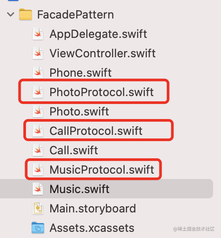Image resolution: width=221 pixels, height=238 pixels.
Task: Click the FacadePattern folder icon
Action: pos(26,15)
